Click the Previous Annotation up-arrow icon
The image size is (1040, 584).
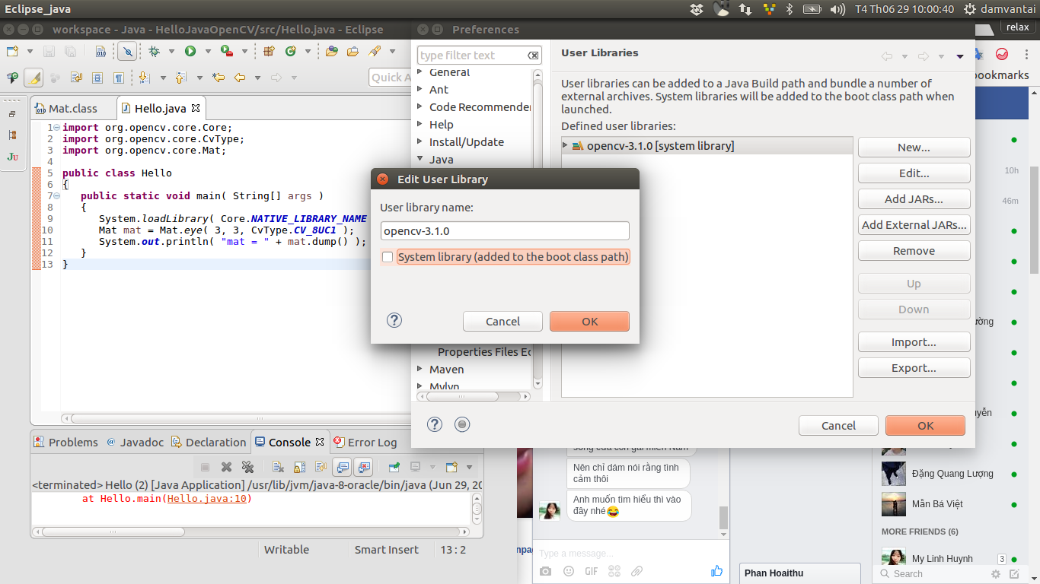coord(180,78)
